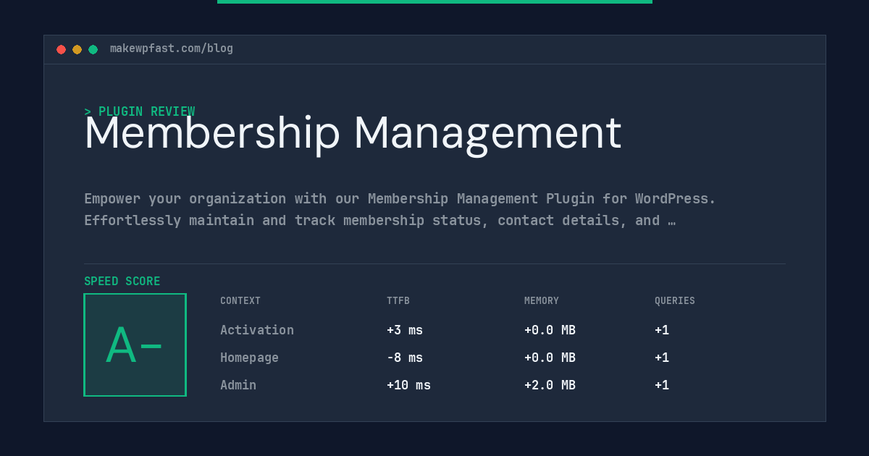The width and height of the screenshot is (869, 456).
Task: Click the description line starting with "Effortlessly maintain"
Action: coord(379,220)
